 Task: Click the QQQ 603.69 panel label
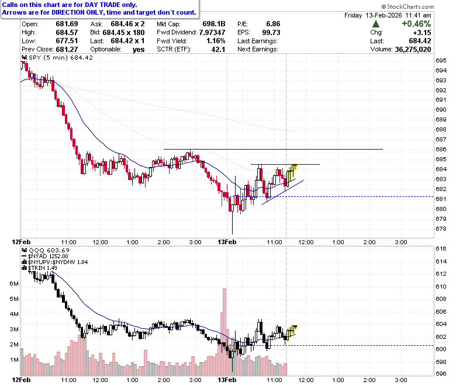[49, 250]
